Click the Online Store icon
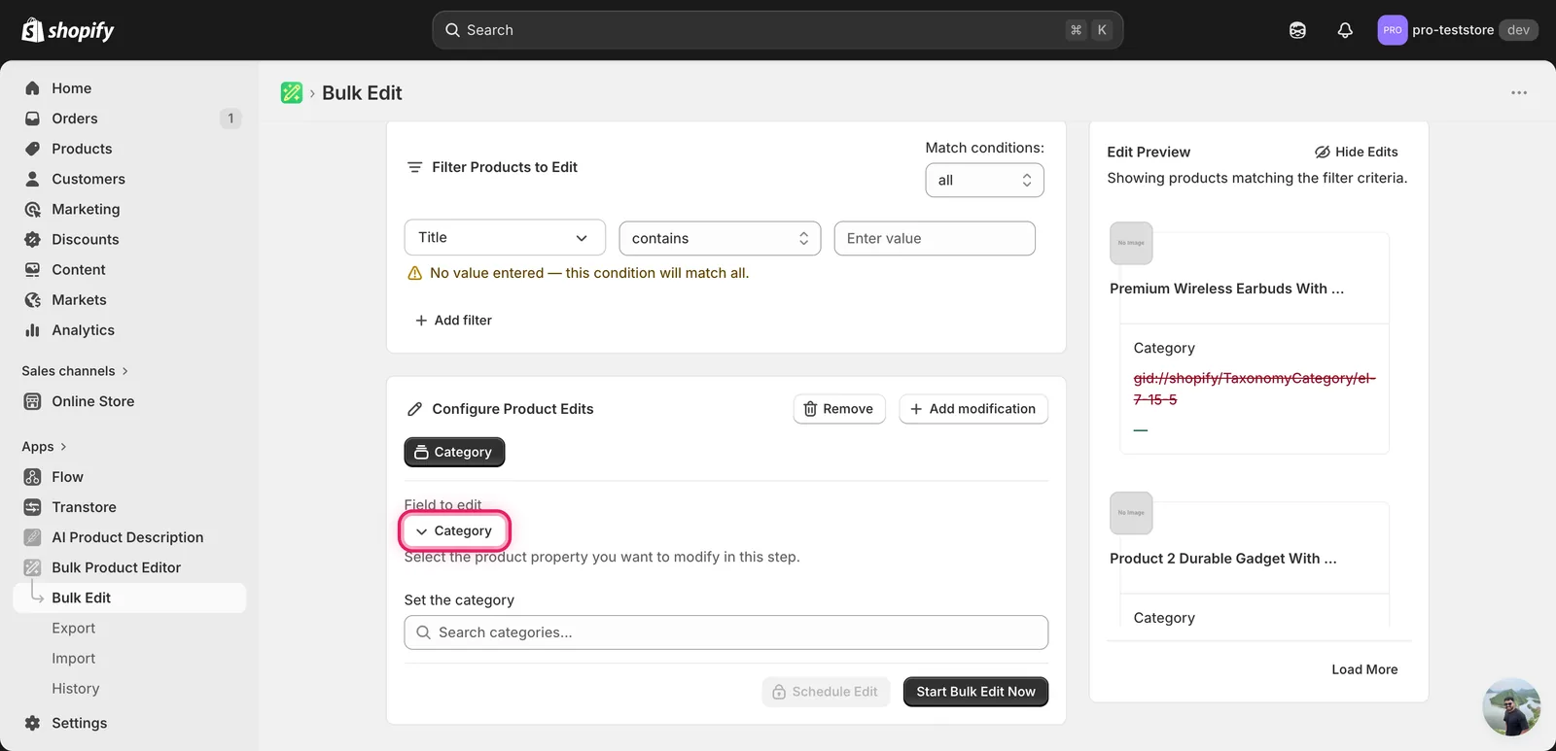Viewport: 1556px width, 751px height. tap(32, 401)
